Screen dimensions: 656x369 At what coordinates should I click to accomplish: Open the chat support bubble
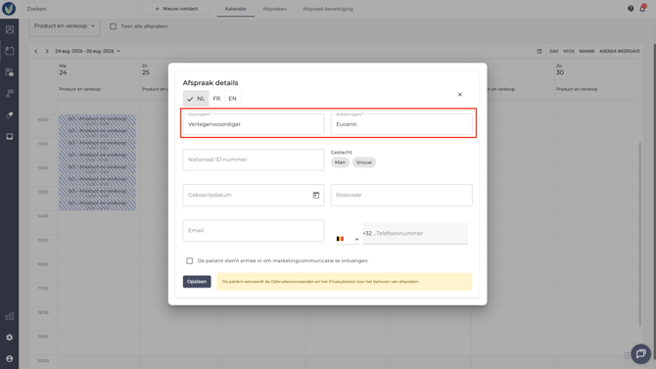click(x=641, y=354)
